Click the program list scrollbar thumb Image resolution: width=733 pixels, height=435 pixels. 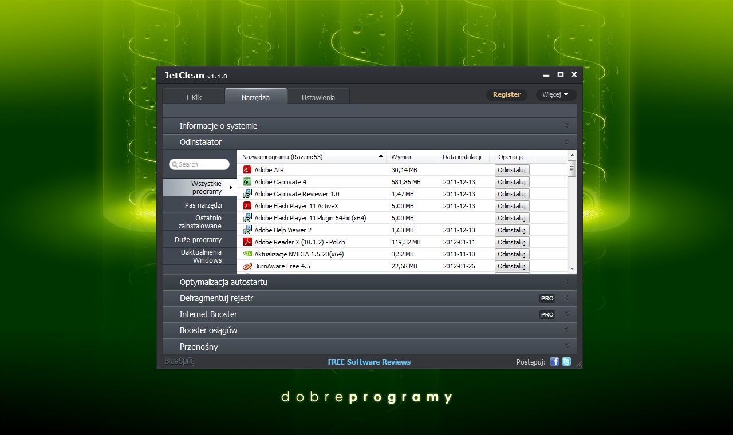point(572,168)
